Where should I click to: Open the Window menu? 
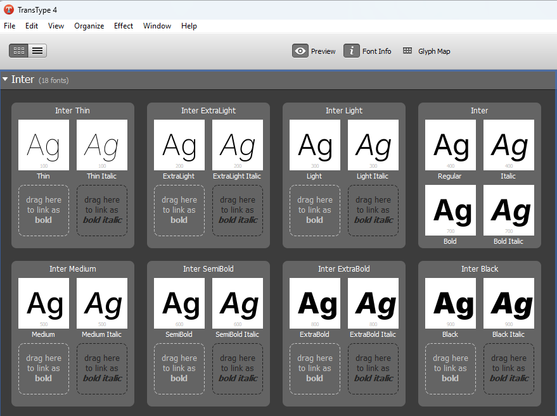click(157, 26)
